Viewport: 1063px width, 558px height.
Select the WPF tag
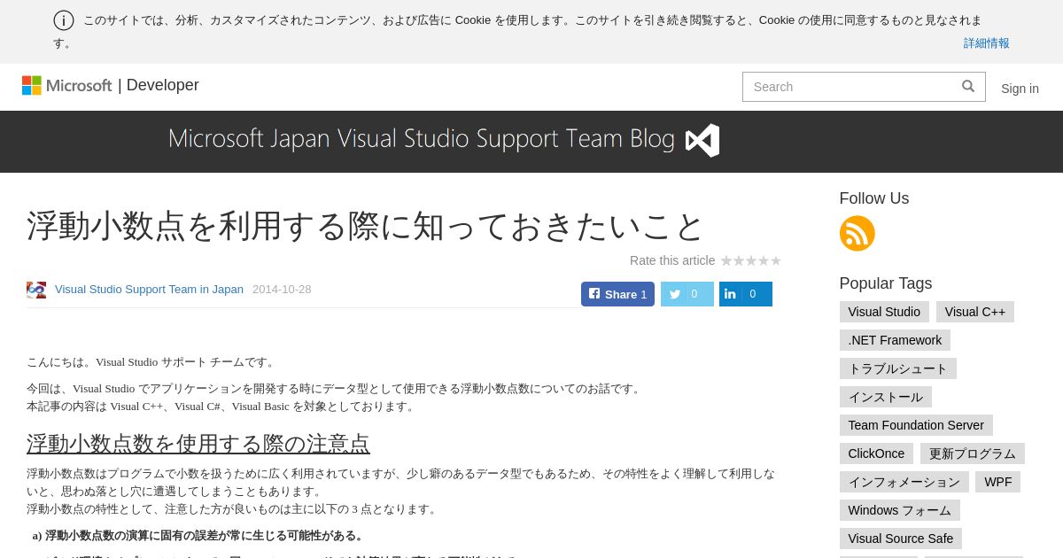(997, 482)
